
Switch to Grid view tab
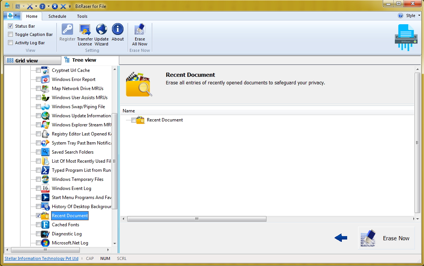tap(33, 61)
